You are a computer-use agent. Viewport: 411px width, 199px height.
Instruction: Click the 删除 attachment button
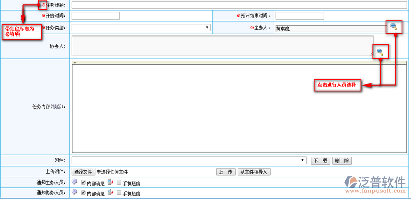tap(342, 161)
